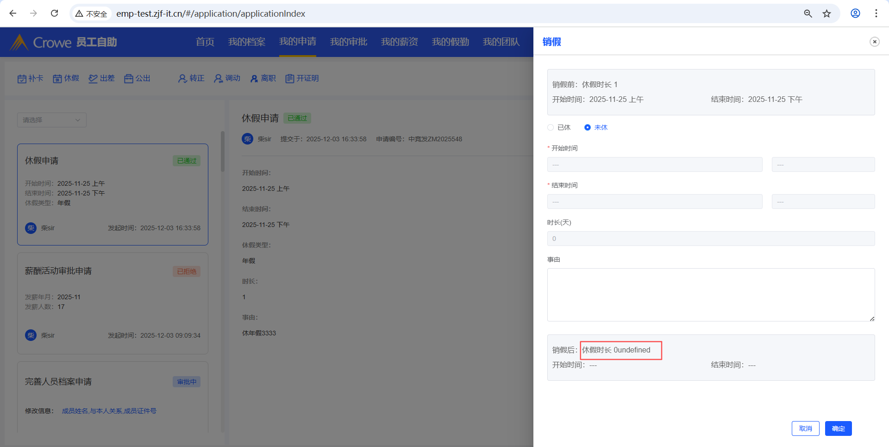The height and width of the screenshot is (447, 889).
Task: Click the 公出 briefcase icon
Action: point(129,79)
